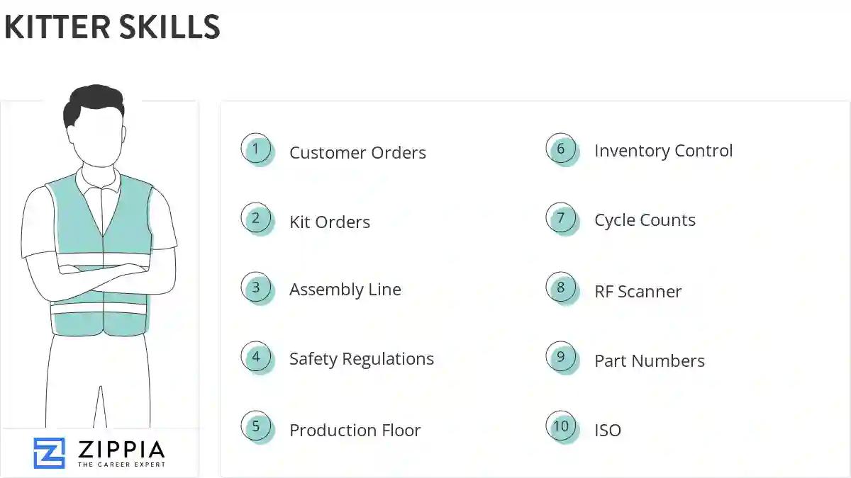Click the number 9 circle badge

(x=561, y=357)
